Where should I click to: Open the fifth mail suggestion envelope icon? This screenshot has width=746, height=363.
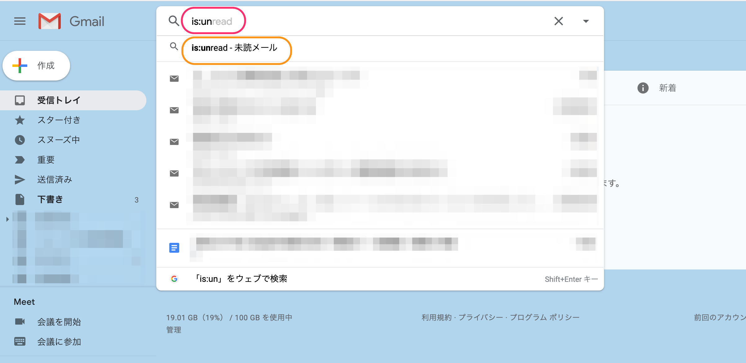174,205
